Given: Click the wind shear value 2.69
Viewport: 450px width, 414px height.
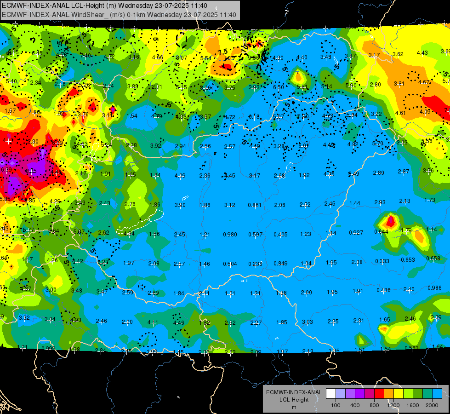Looking at the screenshot, I should click(153, 293).
